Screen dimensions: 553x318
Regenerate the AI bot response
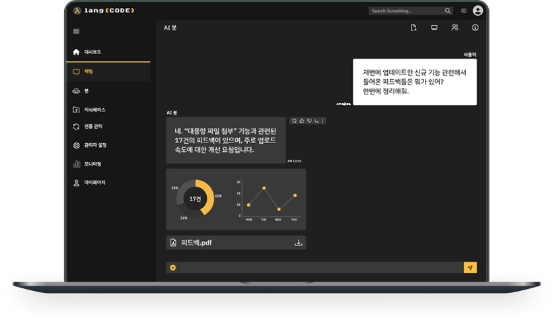pyautogui.click(x=294, y=121)
